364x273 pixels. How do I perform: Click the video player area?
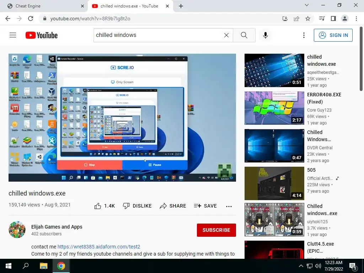click(x=122, y=118)
